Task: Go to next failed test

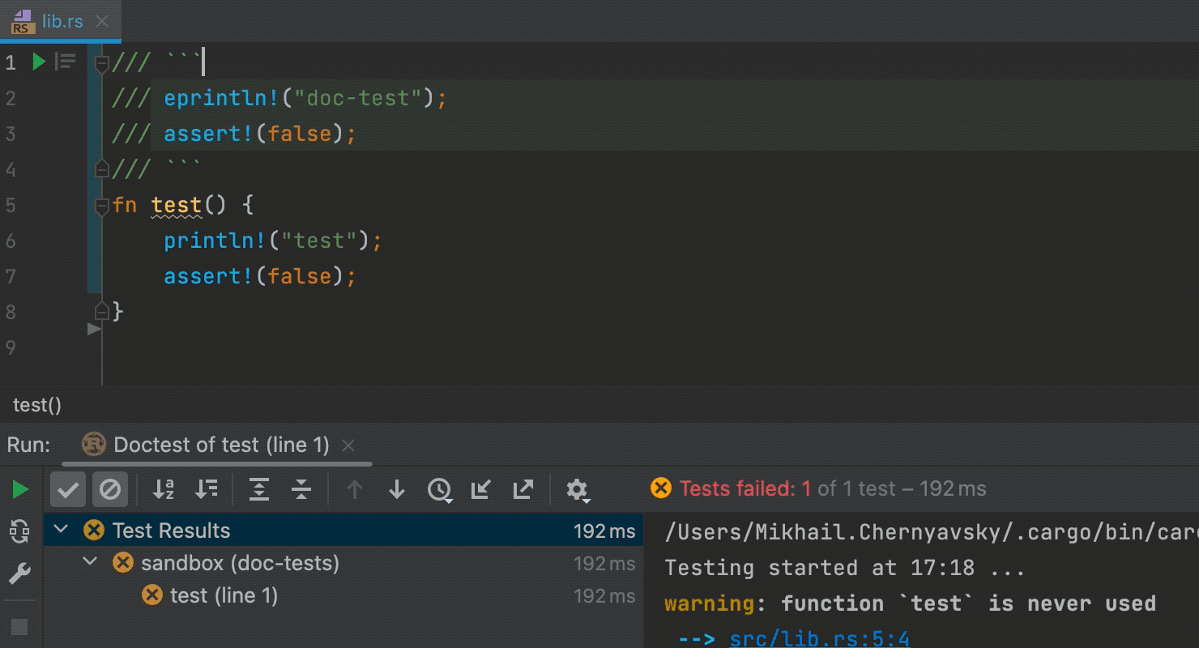Action: [397, 489]
